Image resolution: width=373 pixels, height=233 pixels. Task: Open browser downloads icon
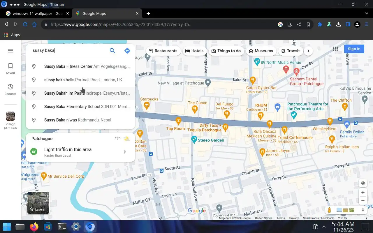338,24
